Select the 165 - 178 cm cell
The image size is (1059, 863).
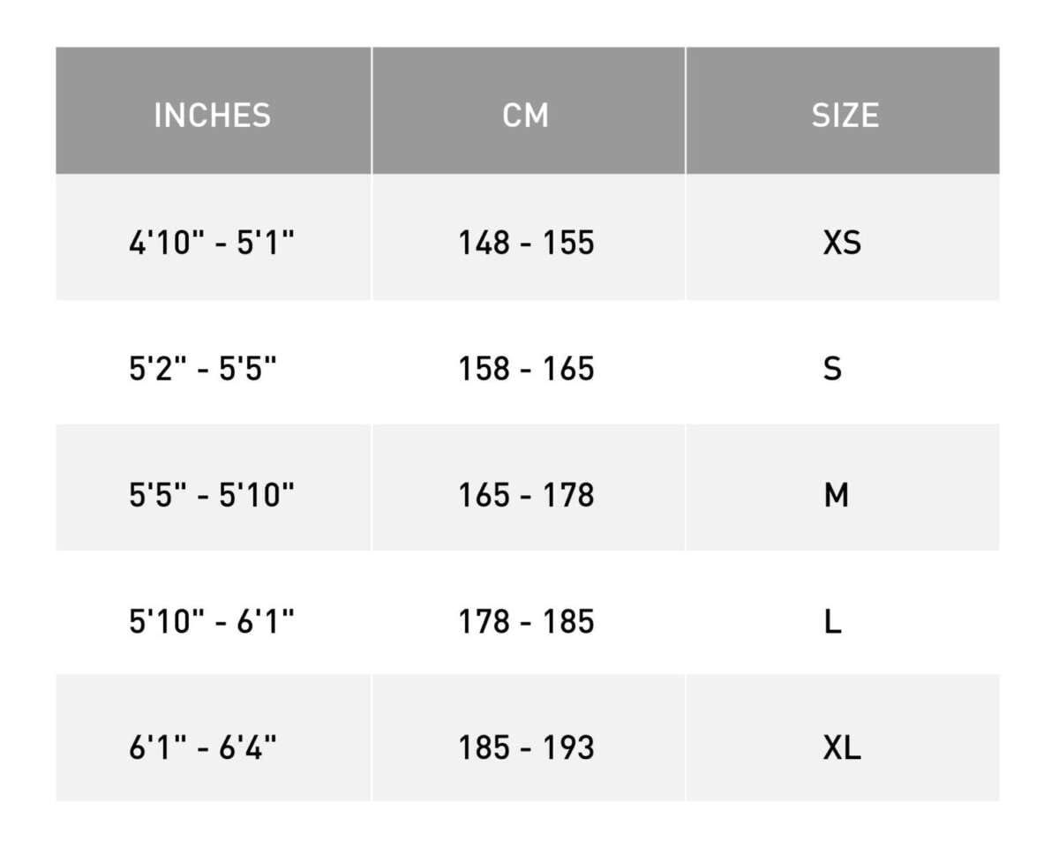(526, 495)
